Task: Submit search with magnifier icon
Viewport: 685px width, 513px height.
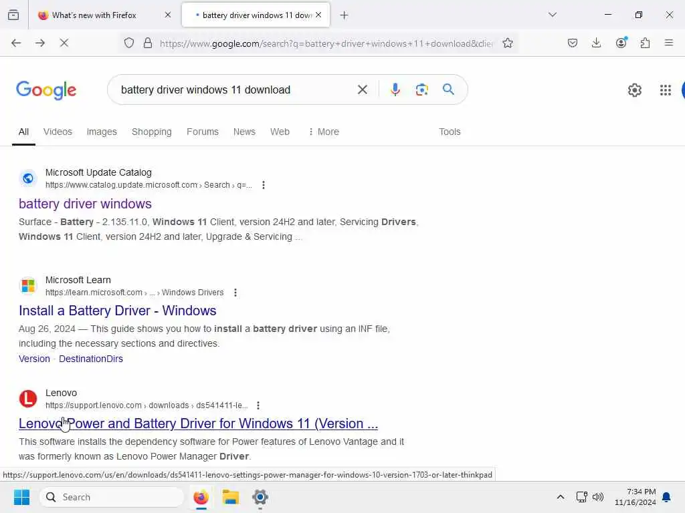Action: (x=448, y=90)
